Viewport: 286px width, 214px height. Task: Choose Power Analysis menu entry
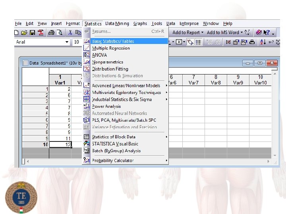(125, 106)
